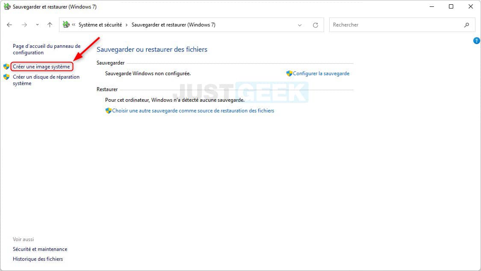Click Configurer la sauvegarde link
Screen dimensions: 481x271
click(321, 74)
